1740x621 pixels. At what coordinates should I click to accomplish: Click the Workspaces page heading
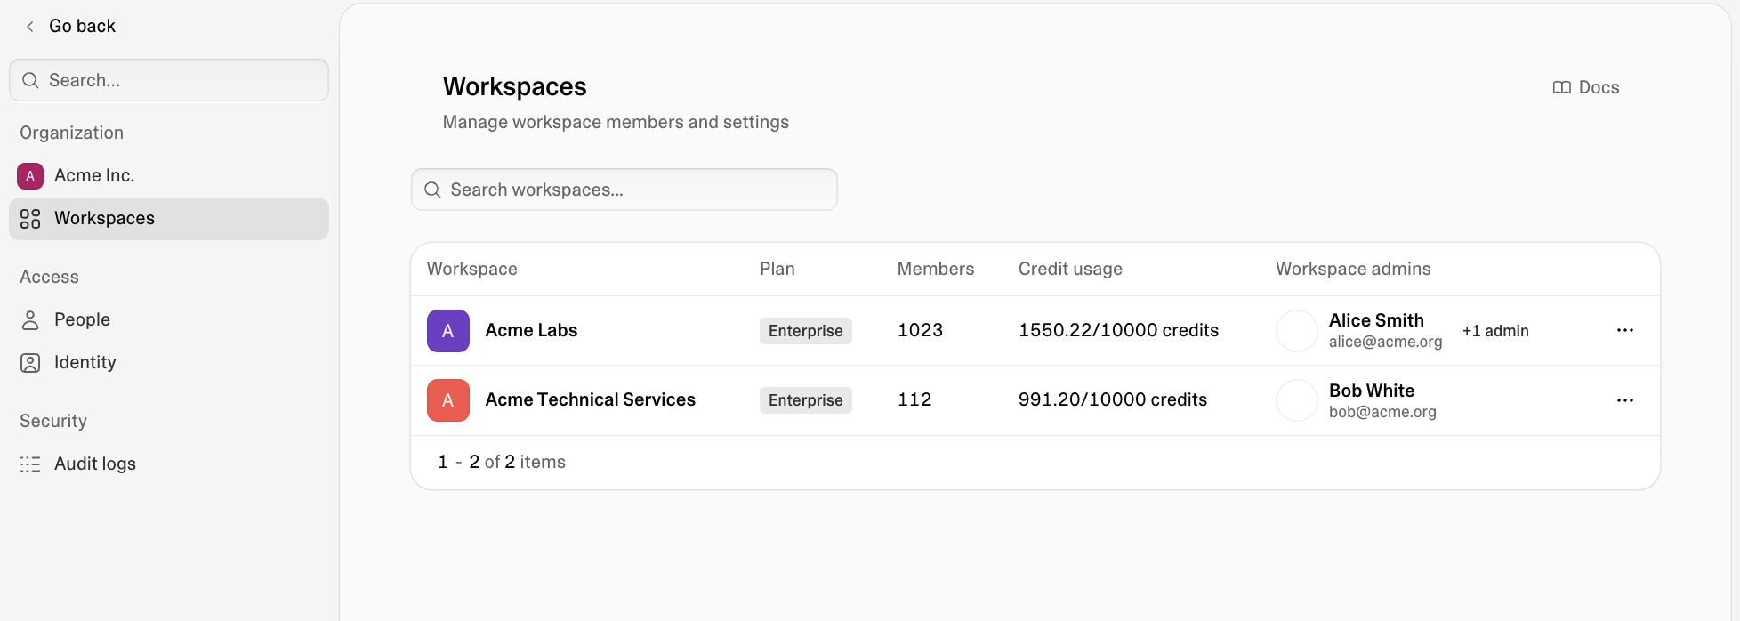tap(515, 86)
